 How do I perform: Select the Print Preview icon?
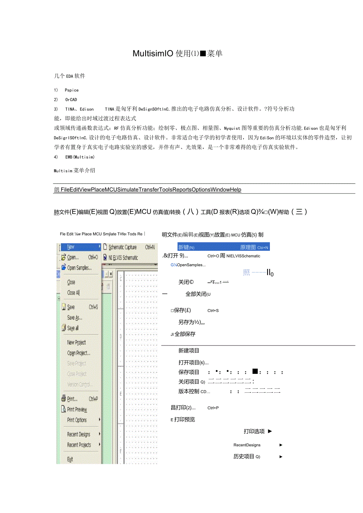(x=63, y=409)
